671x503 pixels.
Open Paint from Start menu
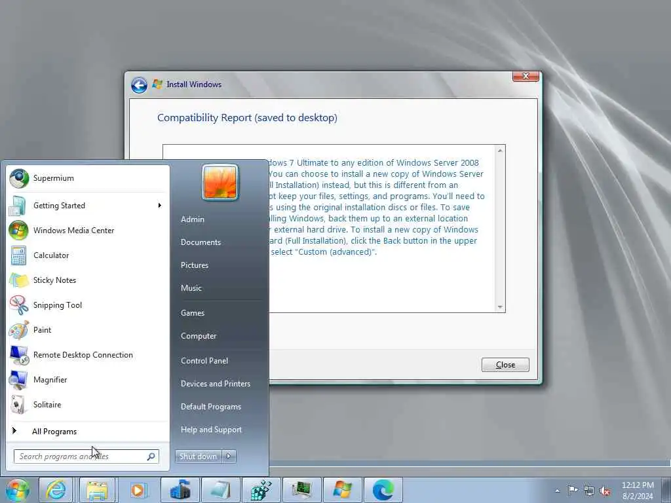pos(88,330)
